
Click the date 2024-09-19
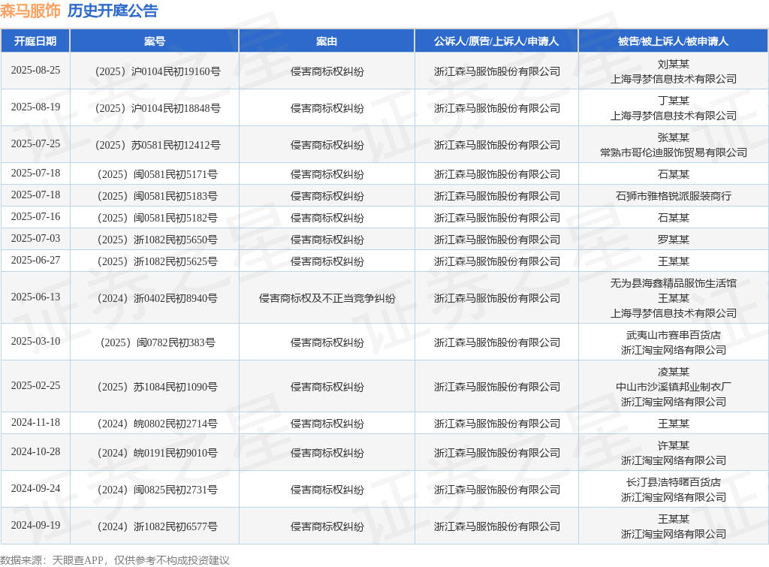pyautogui.click(x=35, y=525)
